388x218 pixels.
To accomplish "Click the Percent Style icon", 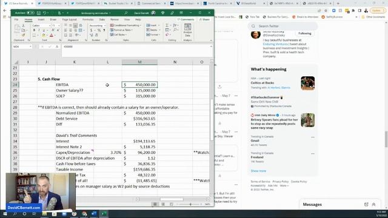I will [99, 30].
